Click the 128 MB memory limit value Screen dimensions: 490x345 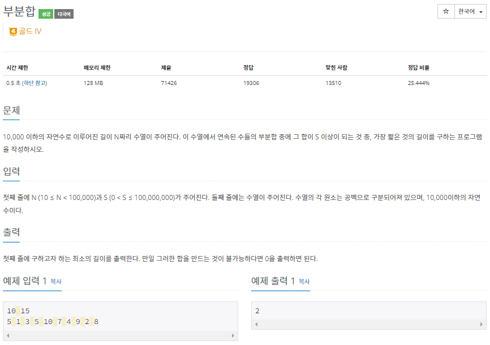point(93,83)
